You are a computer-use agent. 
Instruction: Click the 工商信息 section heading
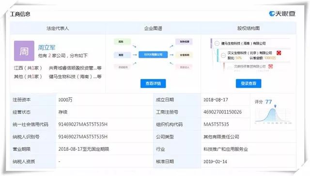click(20, 14)
